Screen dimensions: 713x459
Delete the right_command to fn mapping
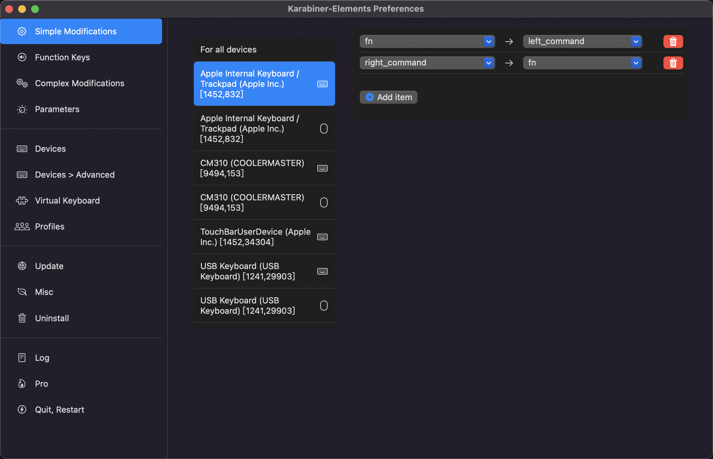point(673,63)
